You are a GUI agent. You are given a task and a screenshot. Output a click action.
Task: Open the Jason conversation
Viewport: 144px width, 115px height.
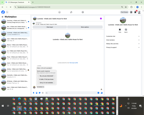(x=15, y=64)
